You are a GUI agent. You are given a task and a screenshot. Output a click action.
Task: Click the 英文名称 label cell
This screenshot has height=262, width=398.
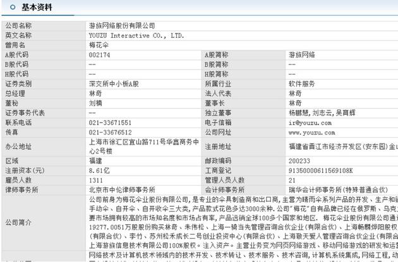click(44, 35)
